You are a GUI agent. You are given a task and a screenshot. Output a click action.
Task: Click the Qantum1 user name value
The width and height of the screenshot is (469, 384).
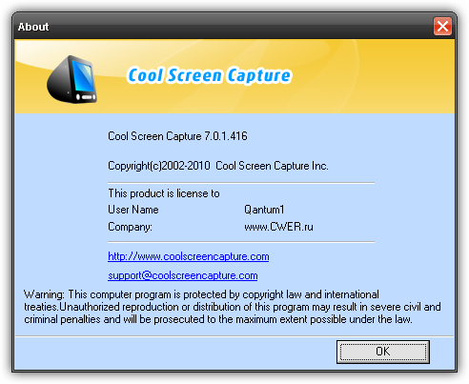click(x=264, y=210)
